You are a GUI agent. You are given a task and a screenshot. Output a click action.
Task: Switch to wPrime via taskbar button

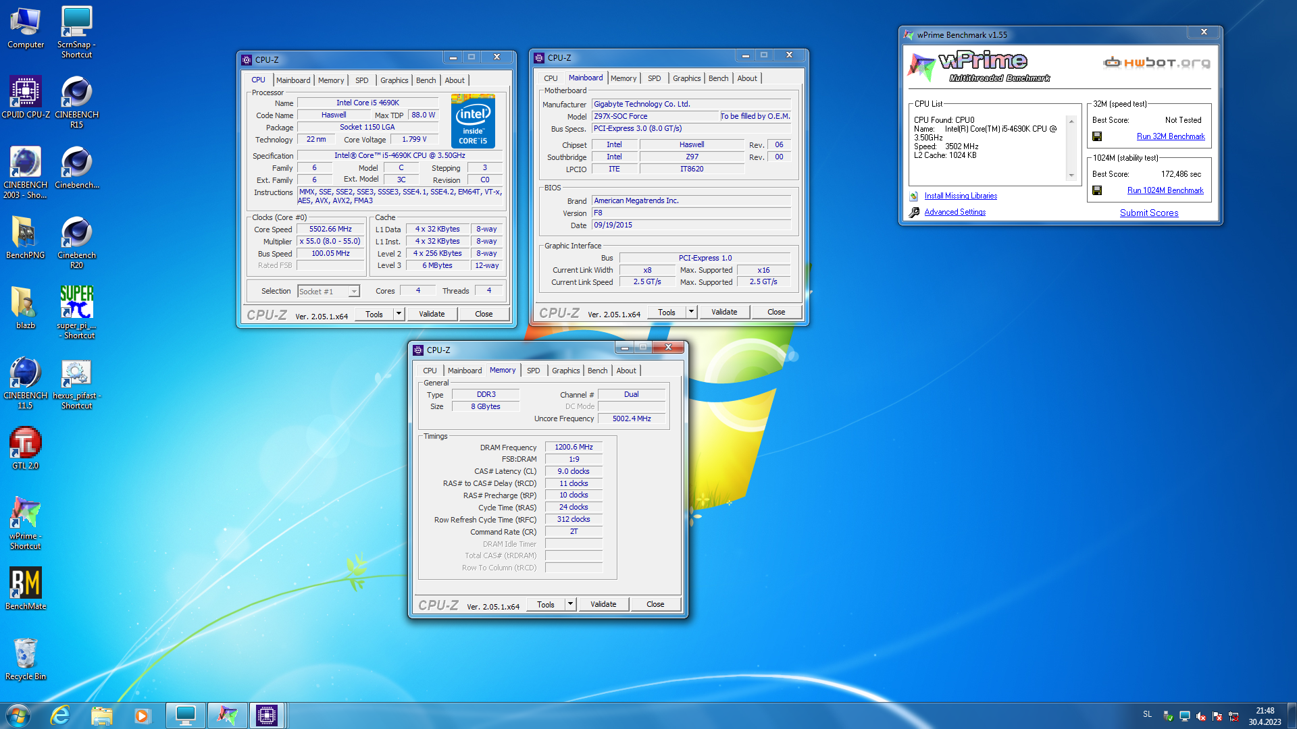click(227, 715)
